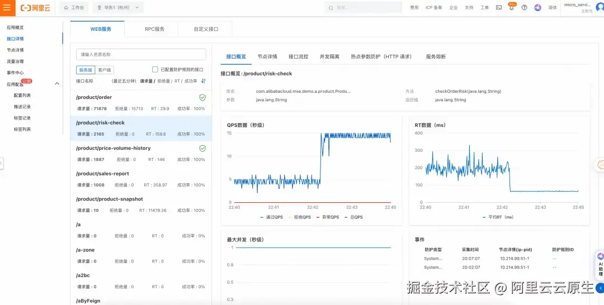The image size is (604, 305).
Task: Open 节点详情 in sidebar
Action: coord(15,50)
